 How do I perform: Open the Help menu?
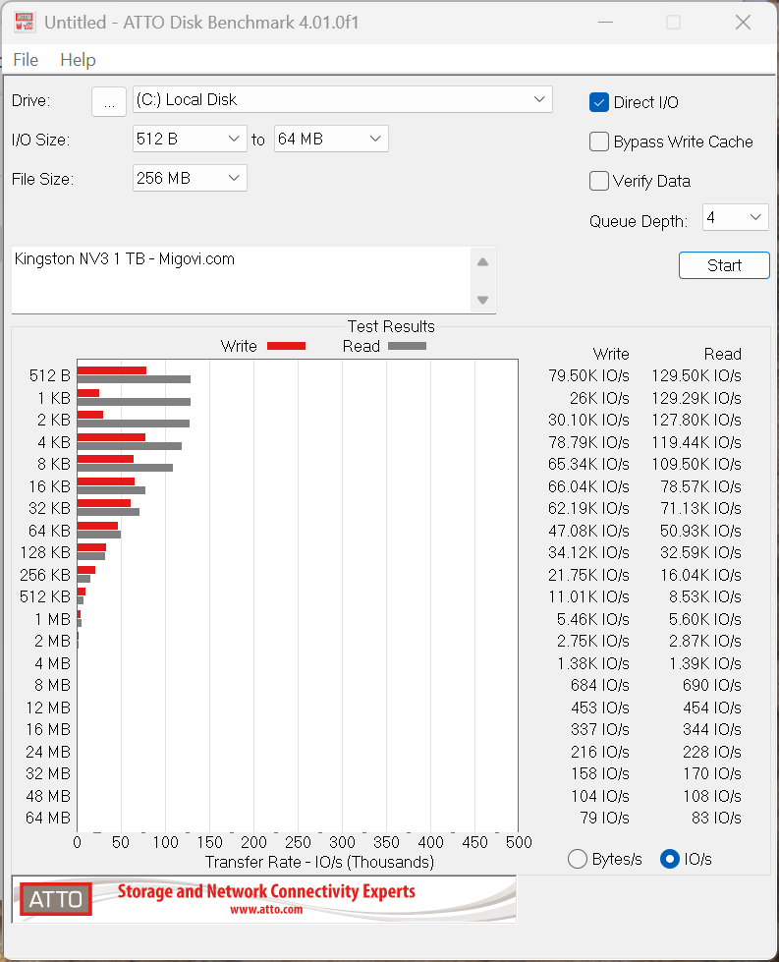point(78,60)
